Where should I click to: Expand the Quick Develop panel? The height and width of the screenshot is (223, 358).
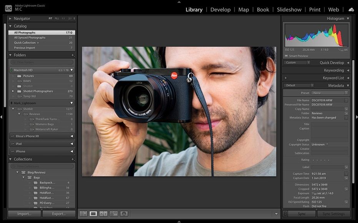click(348, 63)
